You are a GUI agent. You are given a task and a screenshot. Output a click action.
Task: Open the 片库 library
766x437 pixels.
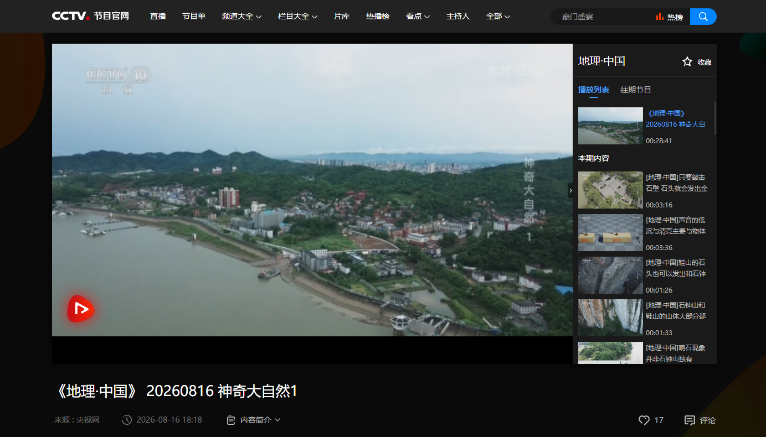(342, 16)
